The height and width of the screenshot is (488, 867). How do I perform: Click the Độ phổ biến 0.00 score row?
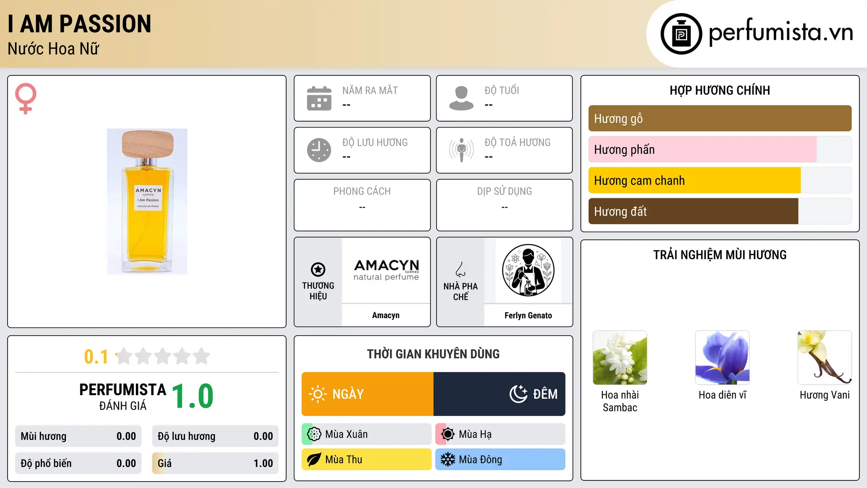(x=78, y=463)
